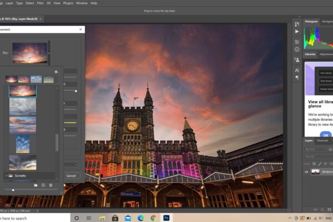Collapse right panels with the double-arrow

(300, 17)
